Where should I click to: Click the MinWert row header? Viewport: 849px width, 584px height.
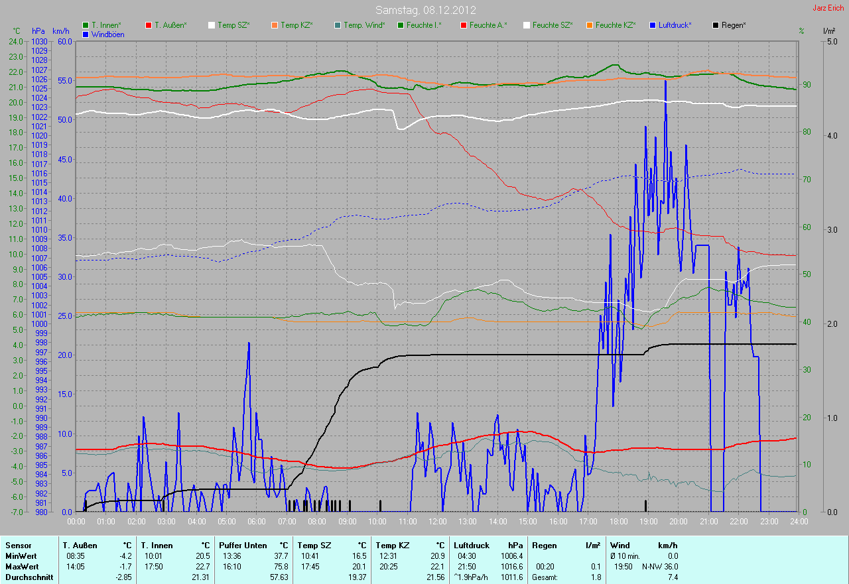point(21,556)
